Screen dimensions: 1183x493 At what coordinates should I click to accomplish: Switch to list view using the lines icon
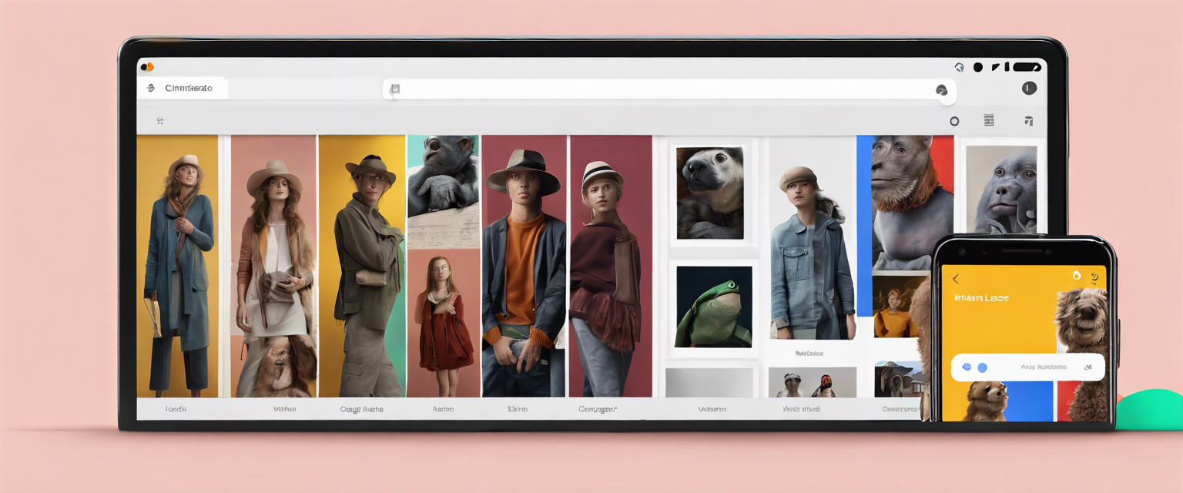tap(989, 120)
